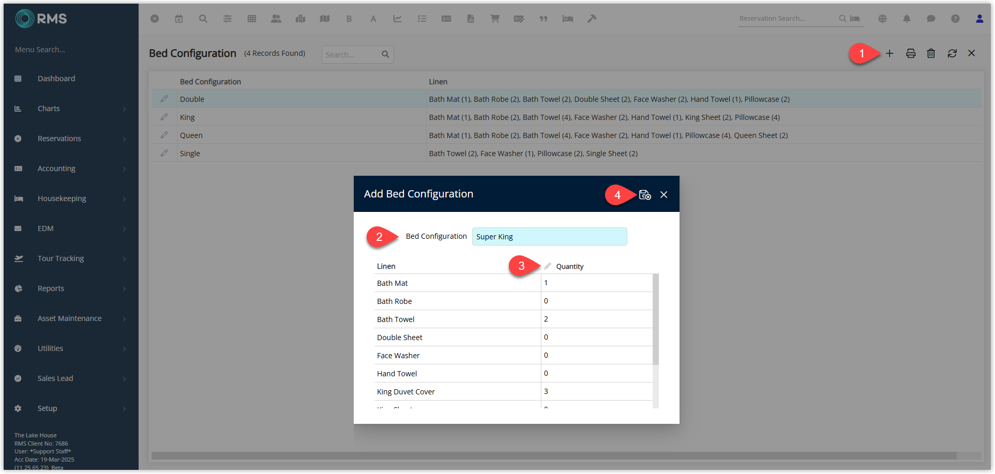Open the line chart icon in toolbar
This screenshot has height=474, width=995.
click(398, 19)
